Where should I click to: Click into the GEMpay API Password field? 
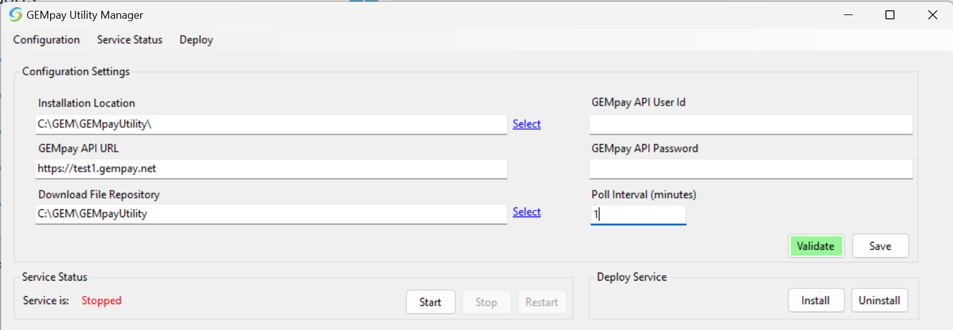tap(750, 169)
